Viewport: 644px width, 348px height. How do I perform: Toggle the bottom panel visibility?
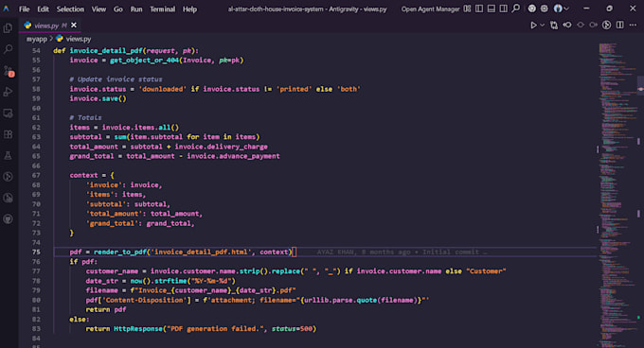492,9
